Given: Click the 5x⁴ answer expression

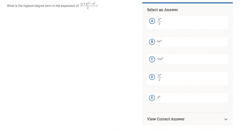Looking at the screenshot, I should click(159, 41).
